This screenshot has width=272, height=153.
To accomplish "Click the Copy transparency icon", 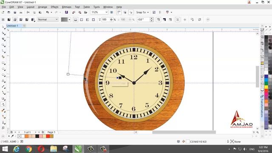I will point(192,20).
